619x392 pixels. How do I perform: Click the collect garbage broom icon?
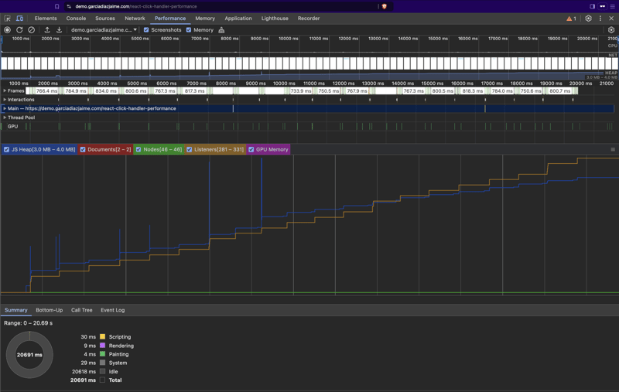[221, 30]
